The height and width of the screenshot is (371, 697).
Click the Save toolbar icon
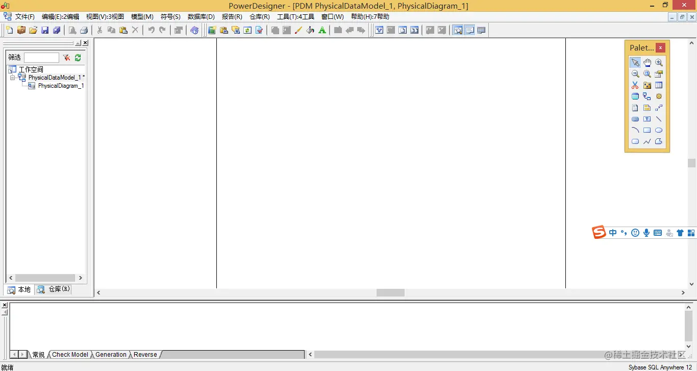click(x=45, y=30)
